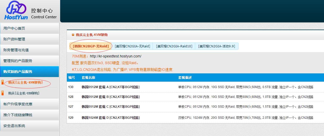
Task: Click plan number 127
Action: (x=71, y=106)
